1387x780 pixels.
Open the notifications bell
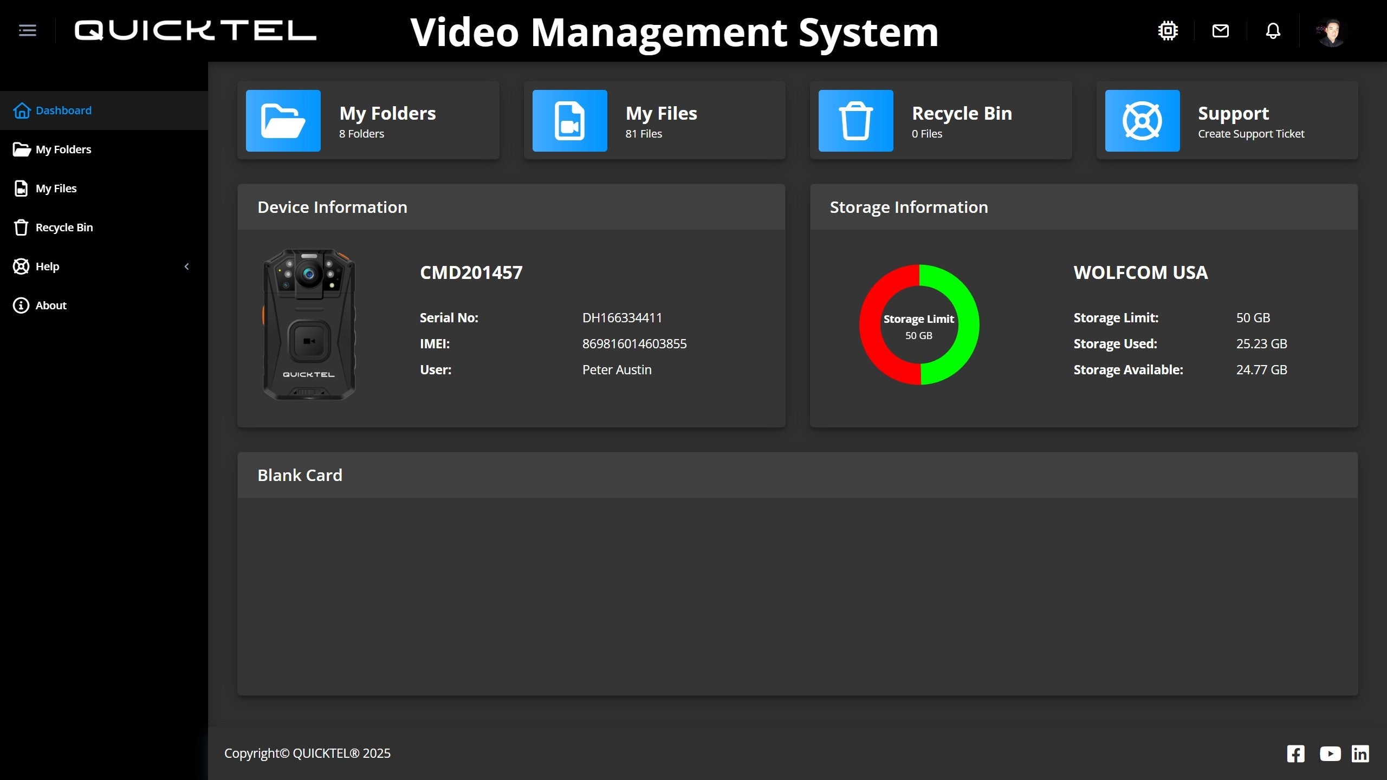(1273, 31)
